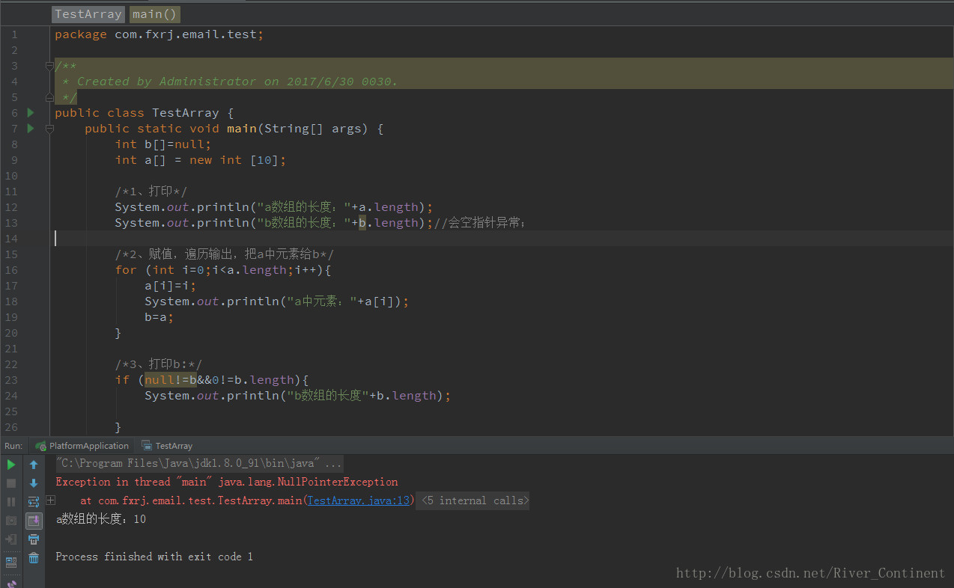Viewport: 954px width, 588px height.
Task: Click the 'b=a;' statement on line 19
Action: point(159,317)
